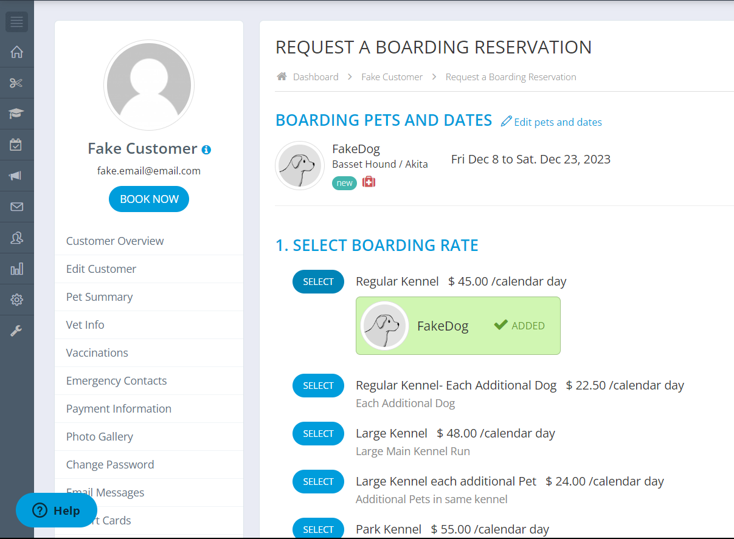The height and width of the screenshot is (539, 734).
Task: Select the Large Kennel rate
Action: 318,434
